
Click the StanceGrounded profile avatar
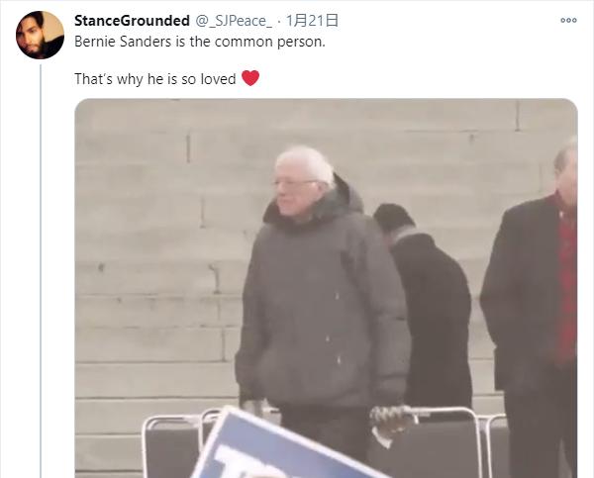[40, 35]
